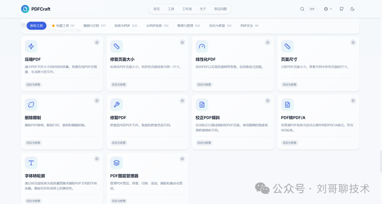The height and width of the screenshot is (204, 382).
Task: Toggle dark mode with the moon icon
Action: pyautogui.click(x=352, y=9)
